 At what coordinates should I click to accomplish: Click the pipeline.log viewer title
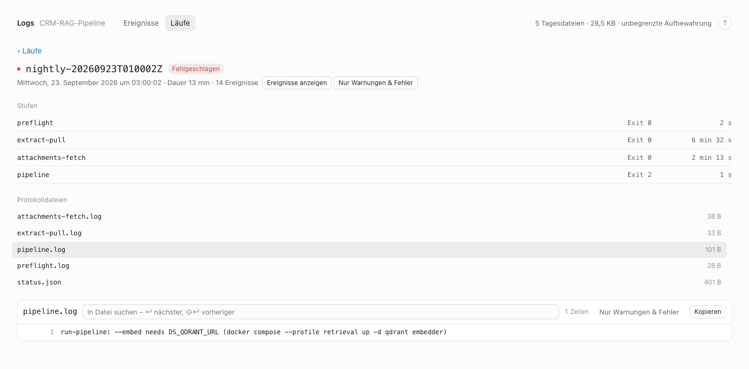(50, 311)
